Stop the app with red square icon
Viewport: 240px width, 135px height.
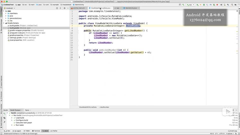pyautogui.click(x=217, y=5)
